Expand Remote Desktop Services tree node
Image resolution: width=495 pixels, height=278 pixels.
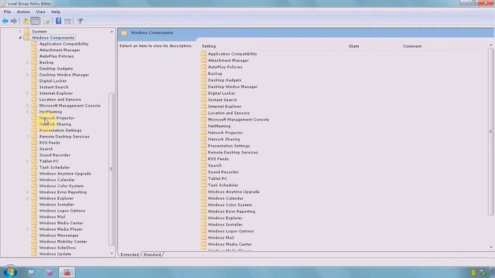click(x=28, y=137)
